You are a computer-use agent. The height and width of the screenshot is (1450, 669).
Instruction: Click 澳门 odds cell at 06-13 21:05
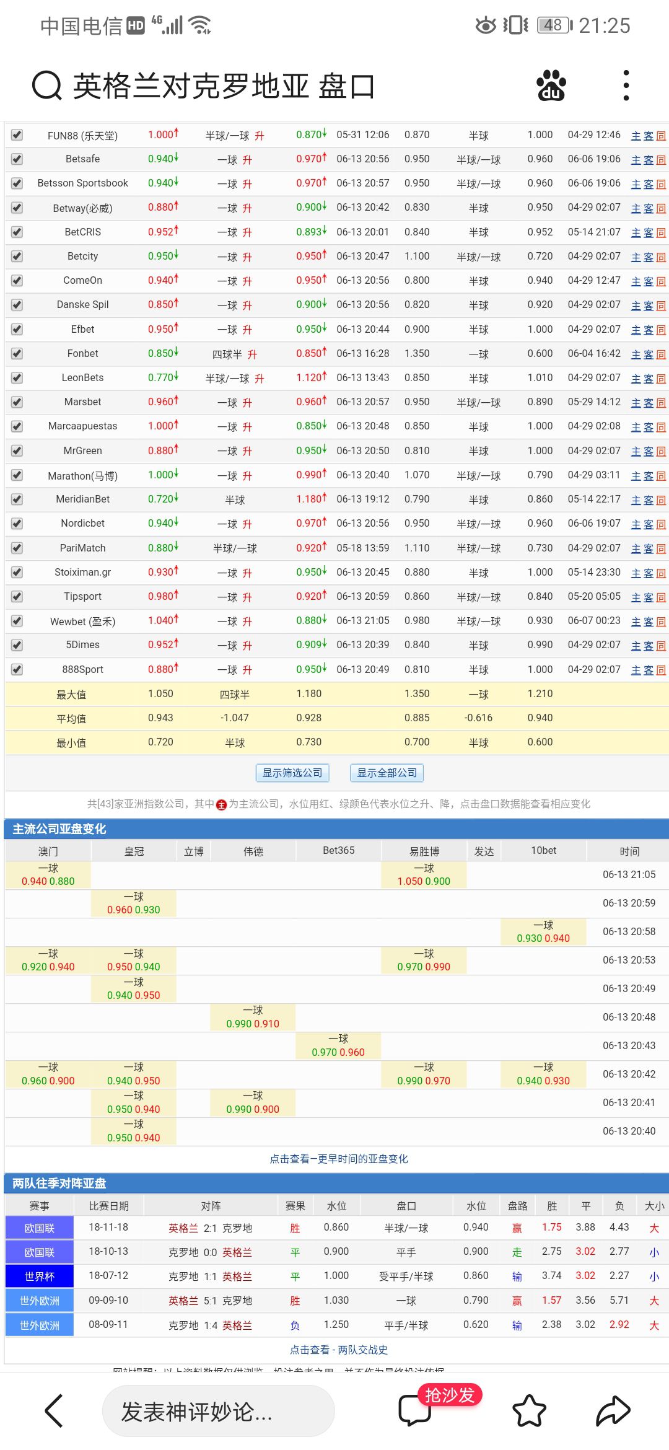[x=48, y=875]
